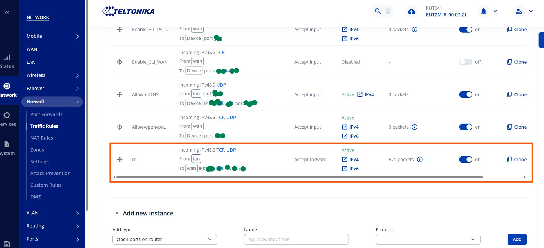
Task: Click the clone icon for the 're' rule
Action: [x=510, y=160]
